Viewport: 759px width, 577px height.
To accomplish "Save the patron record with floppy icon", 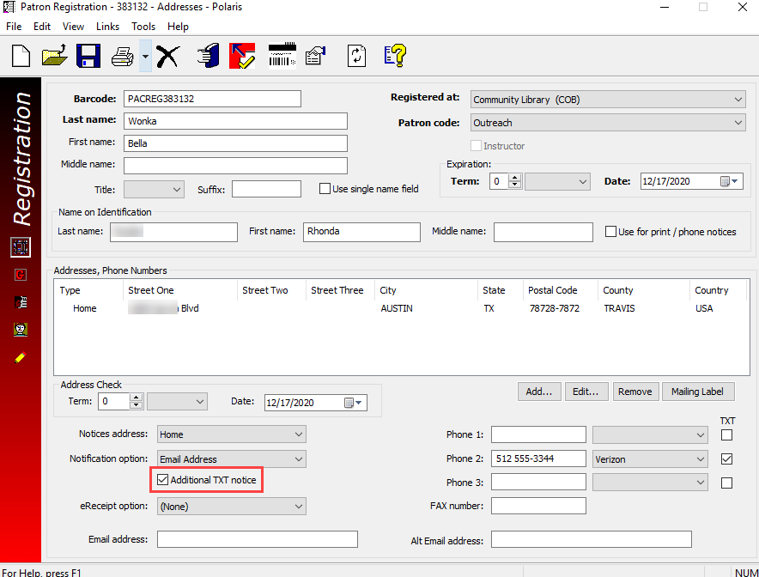I will (x=88, y=57).
